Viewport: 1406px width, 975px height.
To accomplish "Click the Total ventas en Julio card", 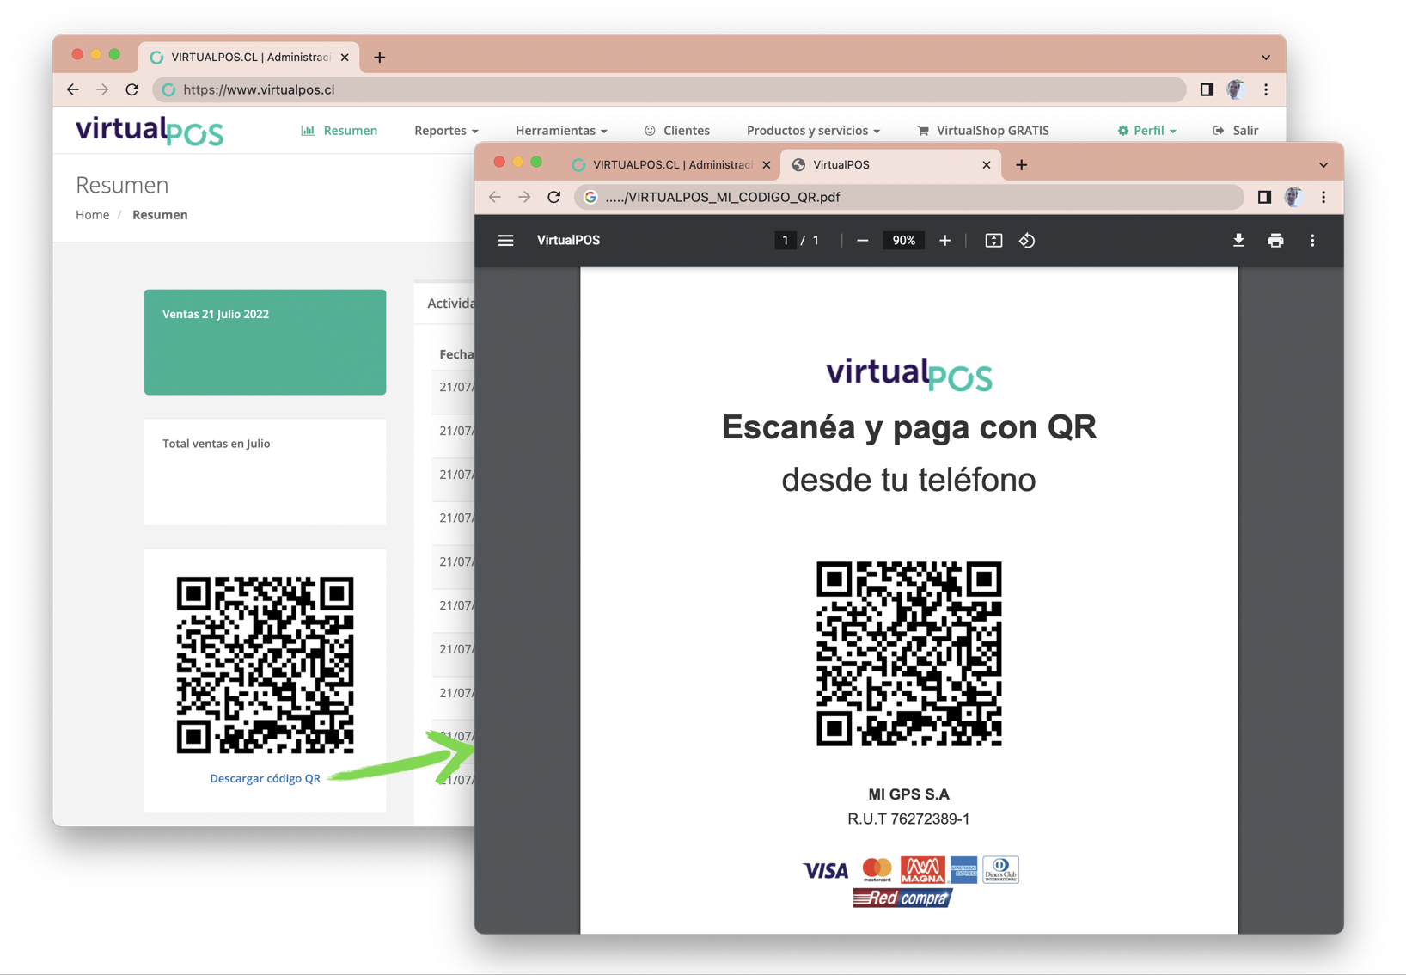I will (x=265, y=472).
